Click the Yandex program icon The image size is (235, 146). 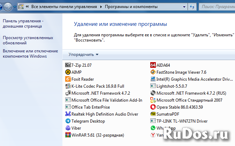pyautogui.click(x=153, y=135)
